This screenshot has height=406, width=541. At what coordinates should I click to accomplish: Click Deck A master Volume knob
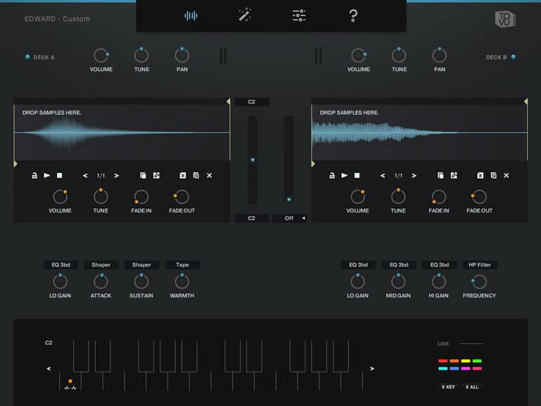[101, 56]
